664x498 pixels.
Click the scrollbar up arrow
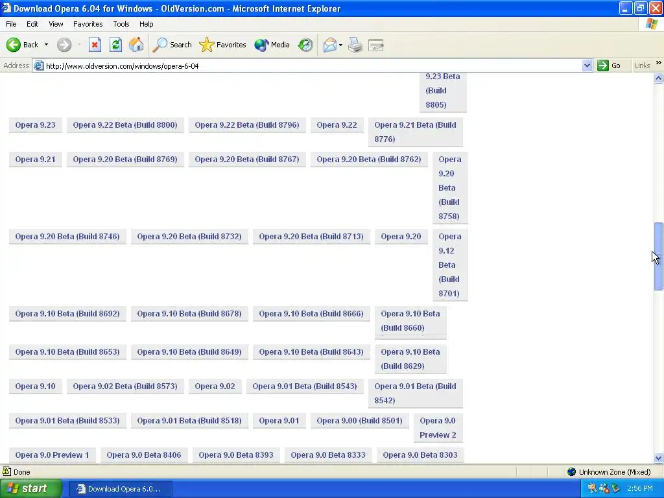point(659,78)
